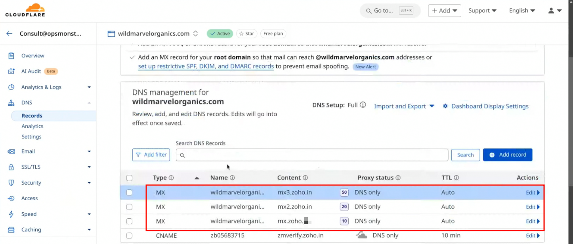
Task: Check the mx2.zoho.in MX record checkbox
Action: point(129,207)
